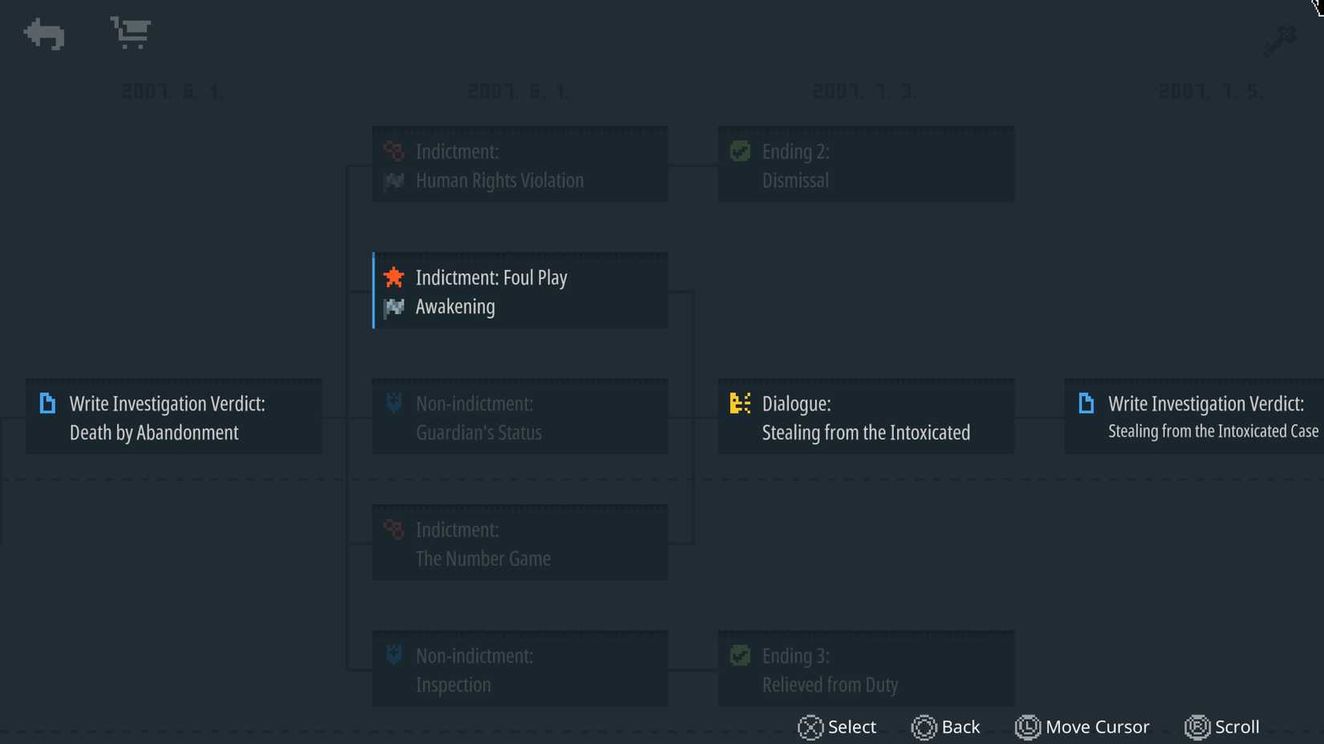Open the shopping cart icon
Screen dimensions: 1324x744
pos(131,33)
